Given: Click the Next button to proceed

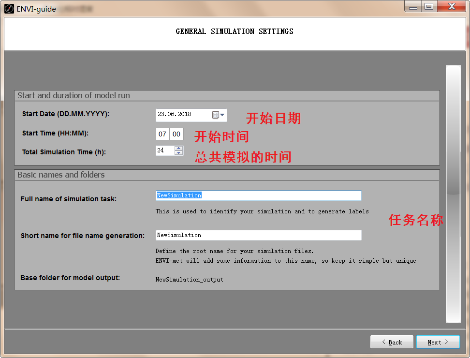Looking at the screenshot, I should click(x=438, y=342).
